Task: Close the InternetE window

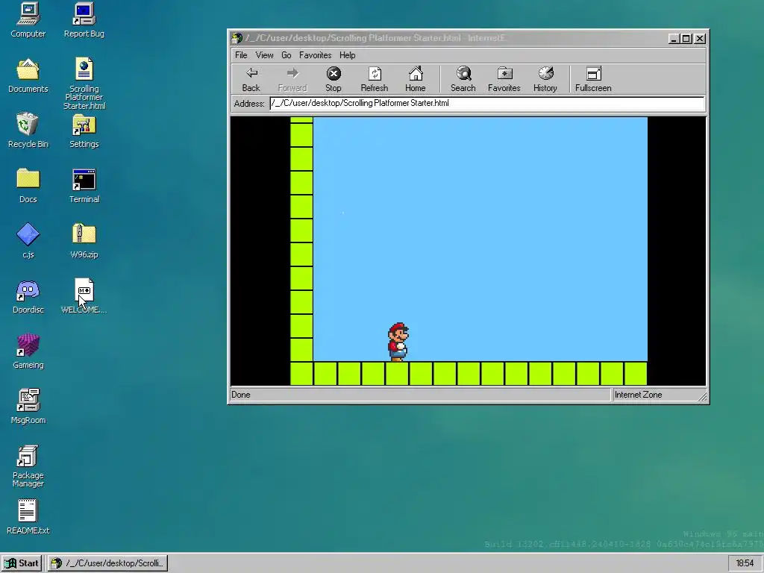Action: click(700, 39)
